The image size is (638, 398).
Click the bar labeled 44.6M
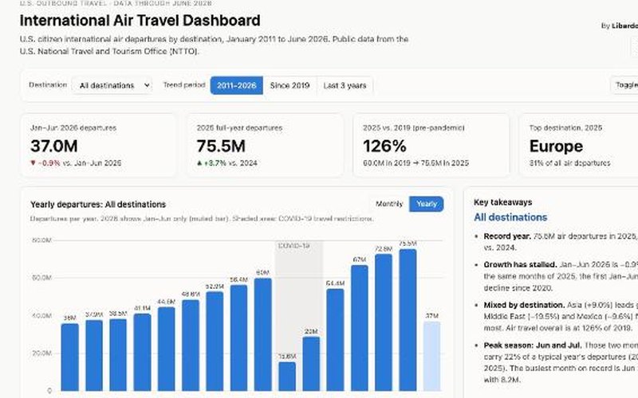167,349
